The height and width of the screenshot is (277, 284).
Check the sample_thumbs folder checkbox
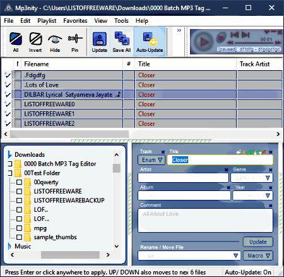[x=19, y=237]
